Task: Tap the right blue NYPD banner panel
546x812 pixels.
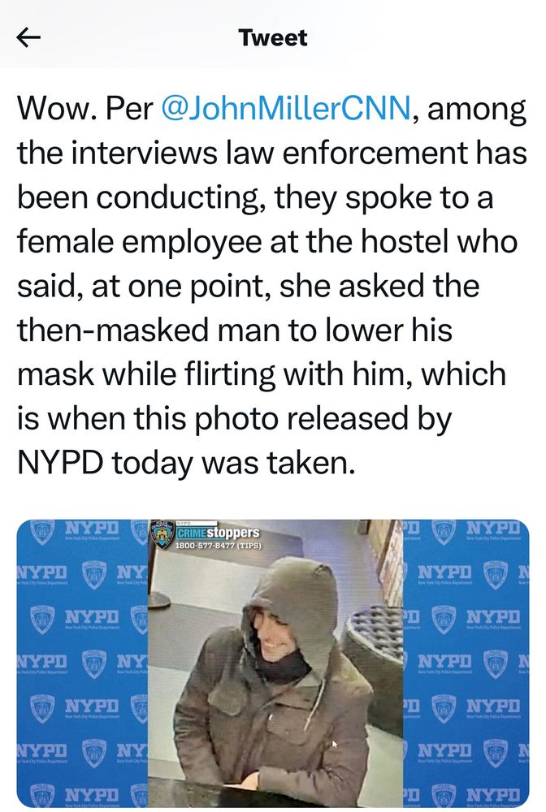Action: click(x=466, y=663)
